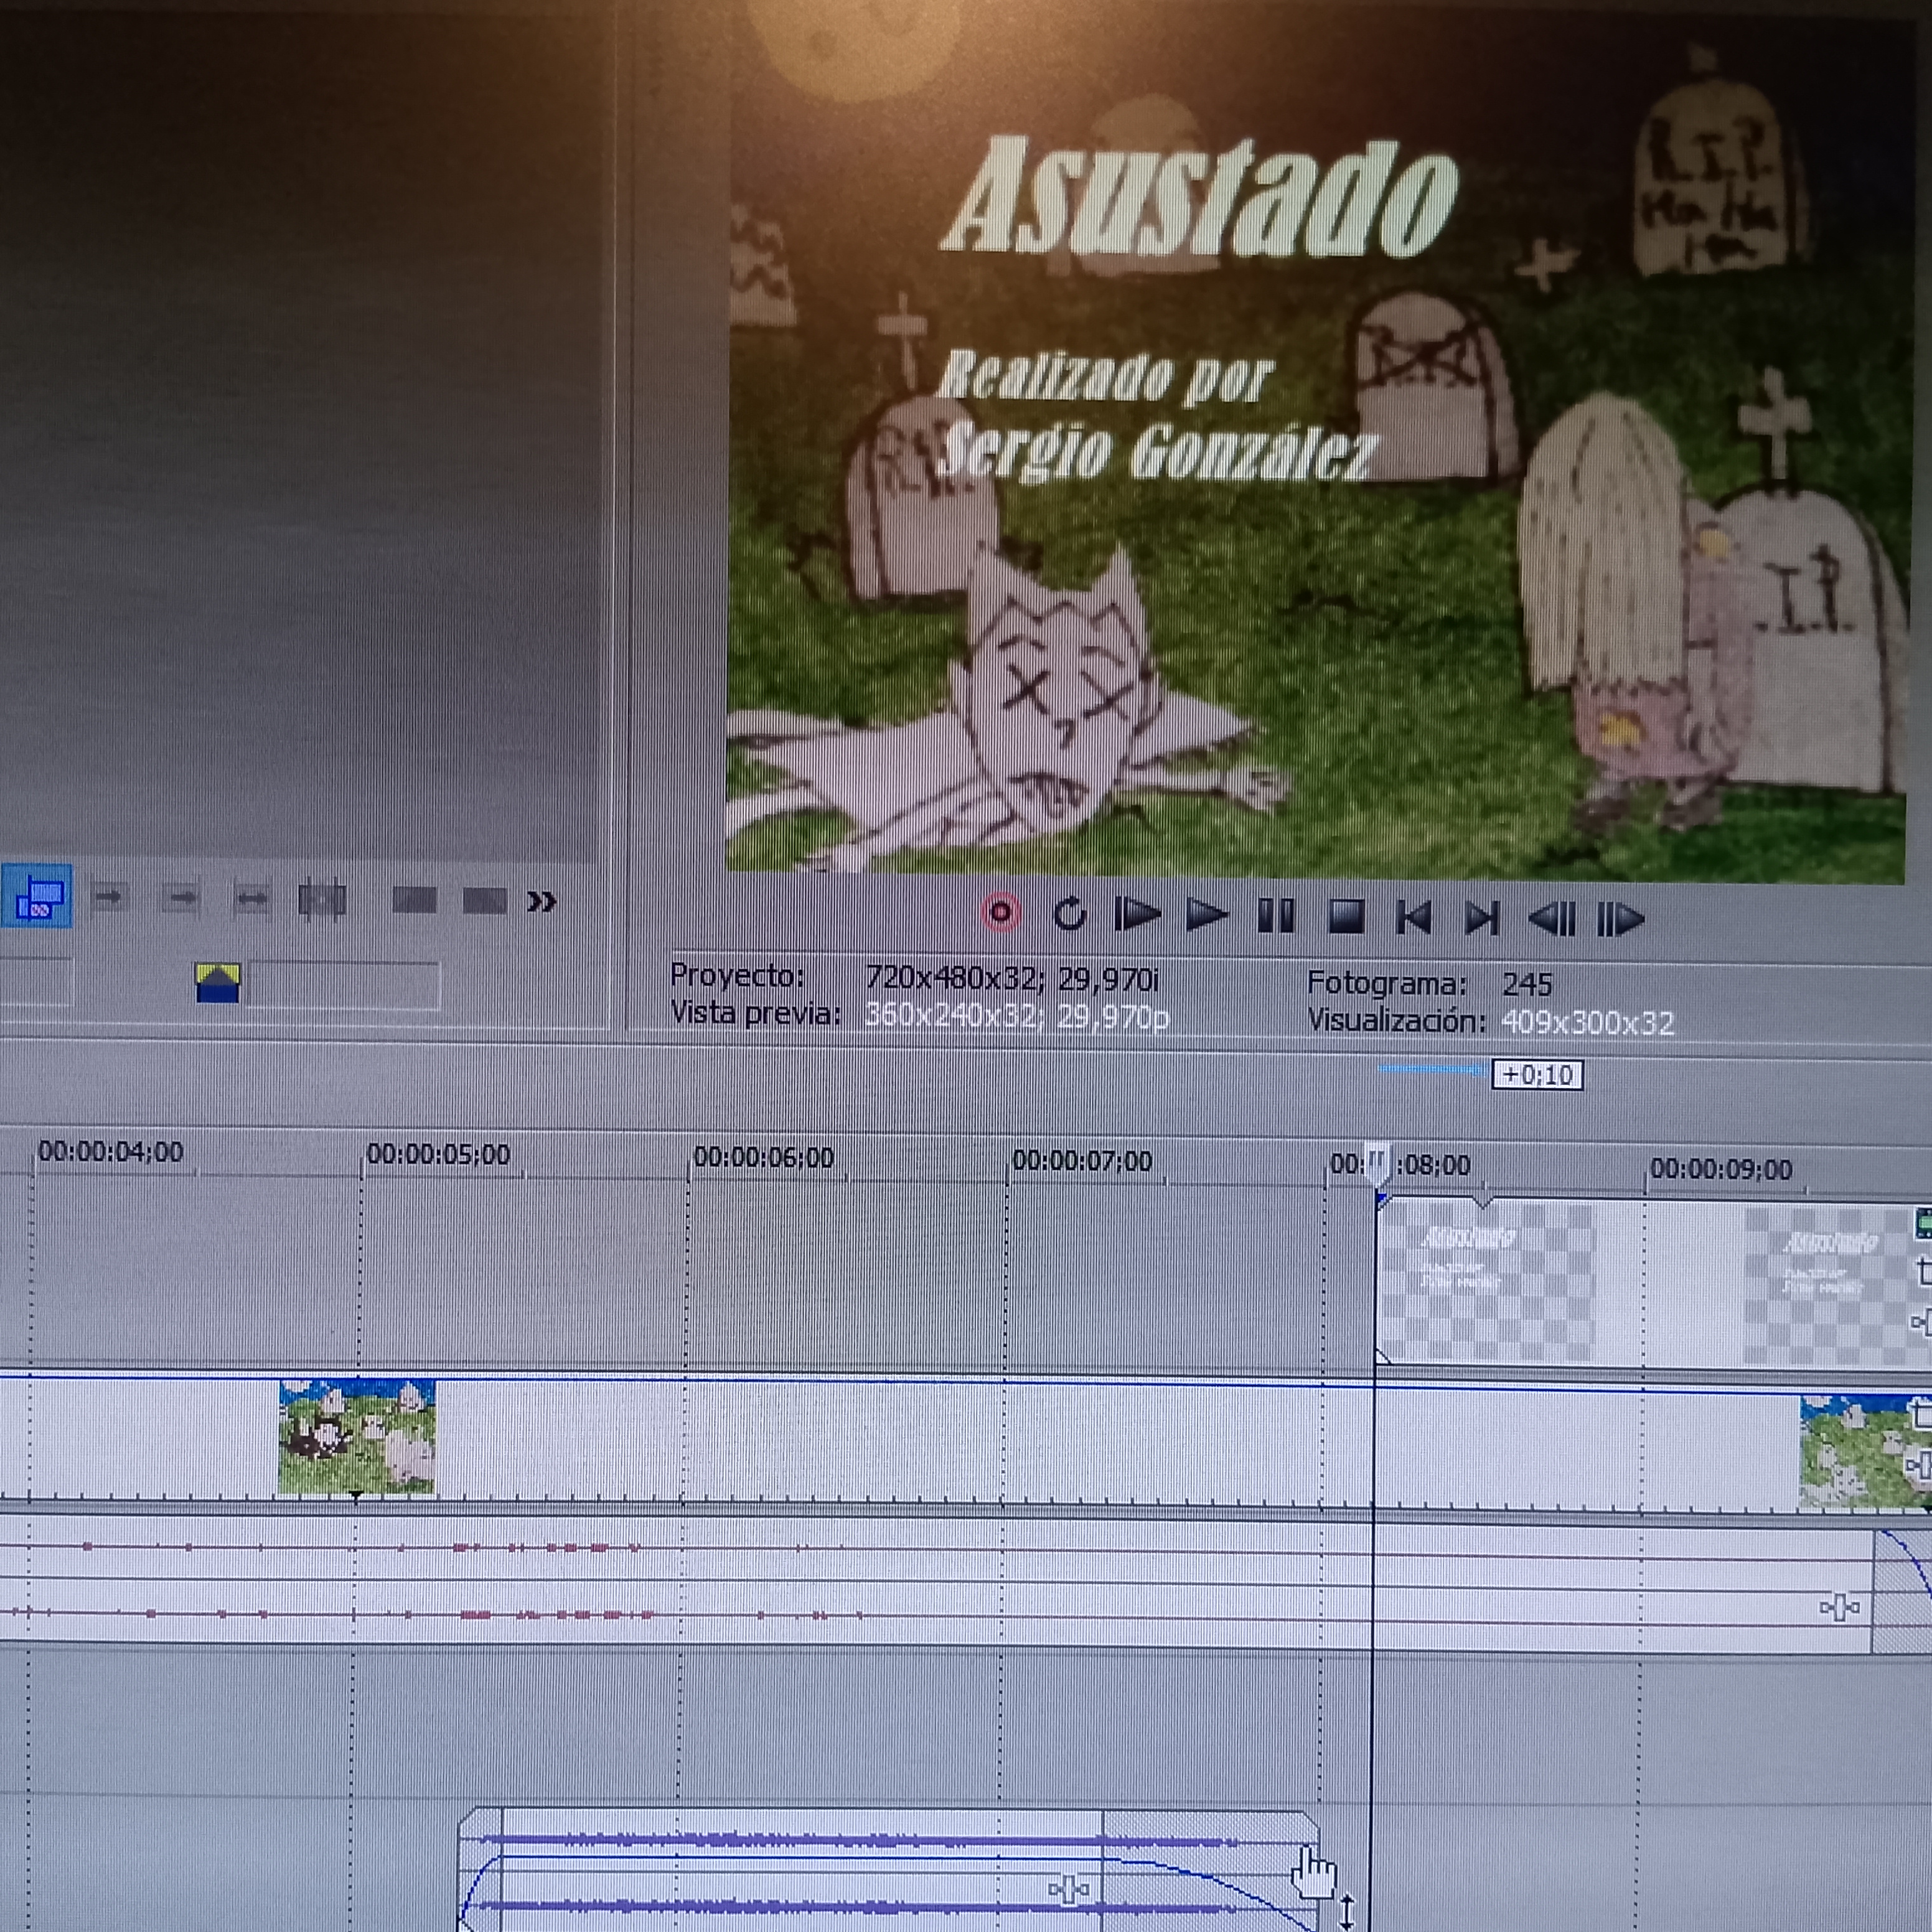Click the Proyecto value 720x480x32; 29,970i
Image resolution: width=1932 pixels, height=1932 pixels.
pos(1012,978)
